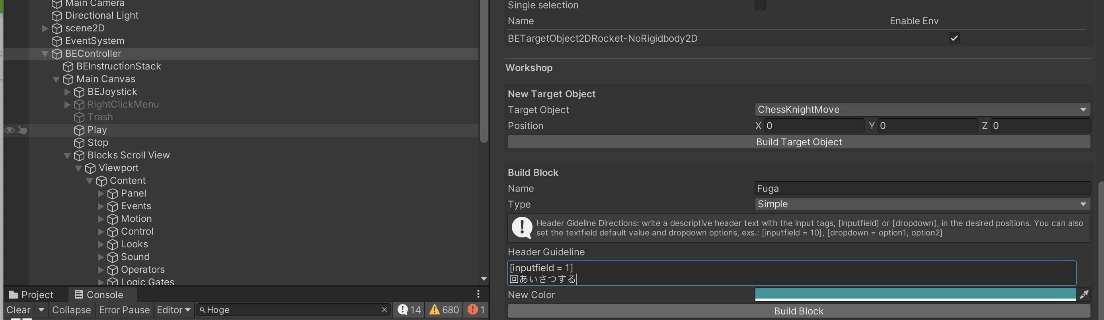Switch to the Console tab
The height and width of the screenshot is (320, 1104).
99,295
